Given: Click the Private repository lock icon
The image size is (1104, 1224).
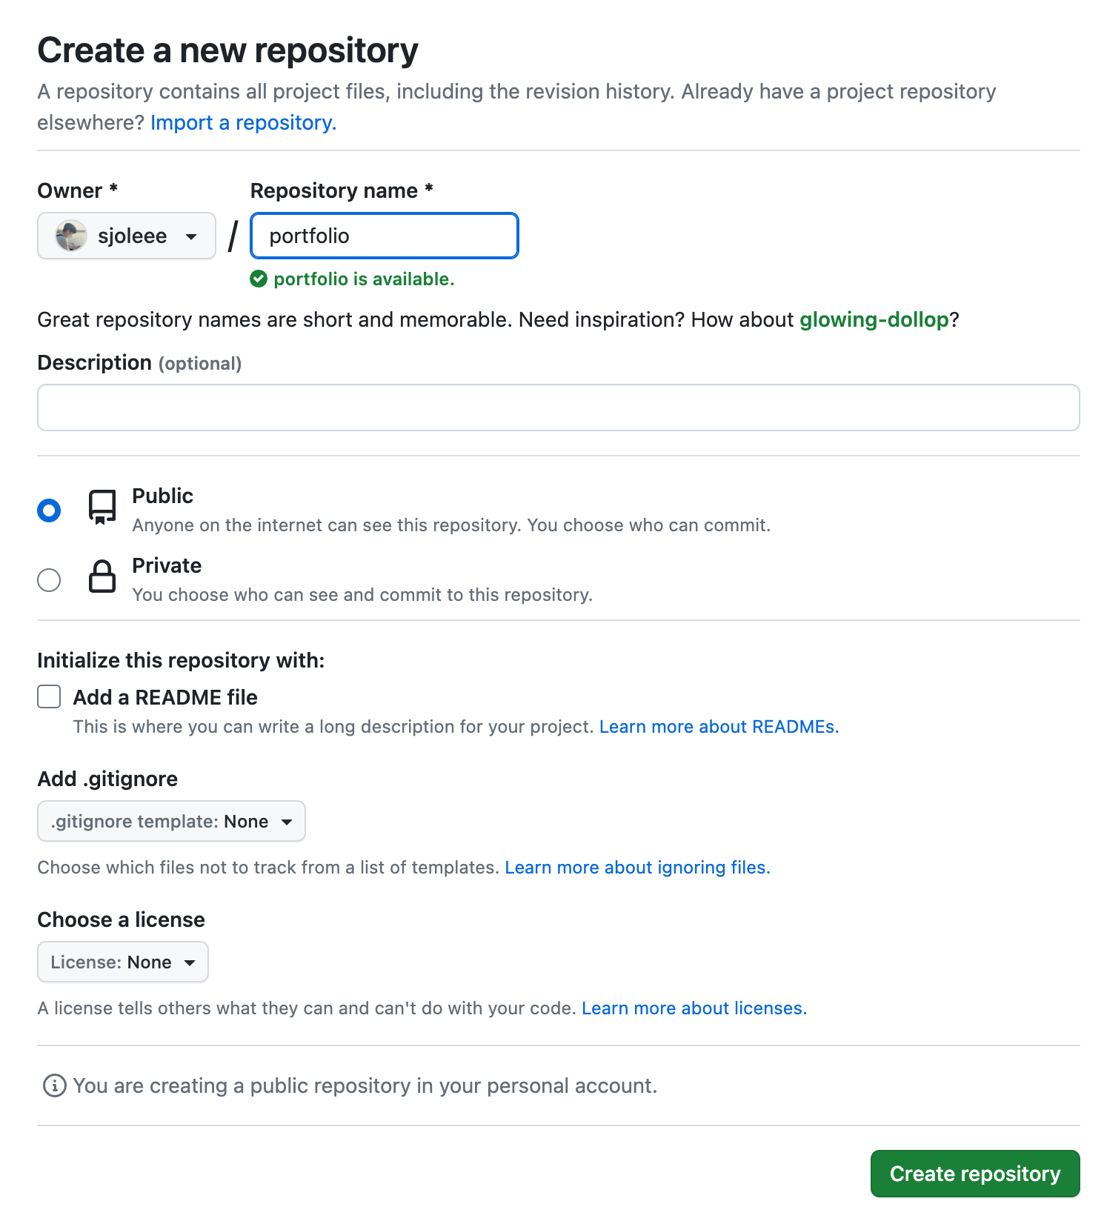Looking at the screenshot, I should [102, 578].
